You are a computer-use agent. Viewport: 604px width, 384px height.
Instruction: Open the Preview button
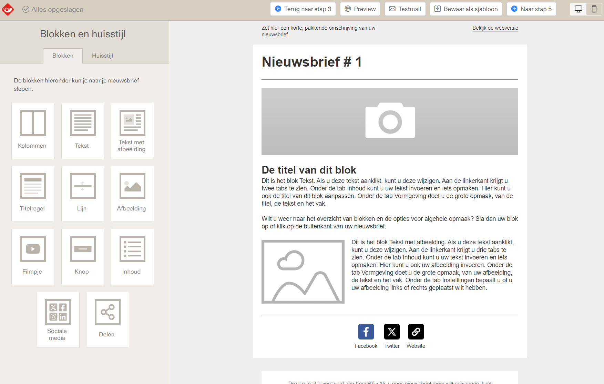(360, 9)
